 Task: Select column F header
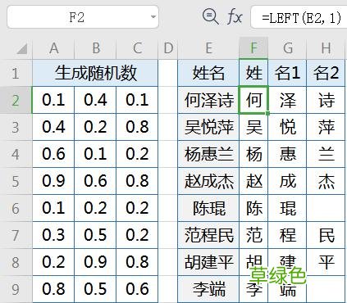pos(253,48)
